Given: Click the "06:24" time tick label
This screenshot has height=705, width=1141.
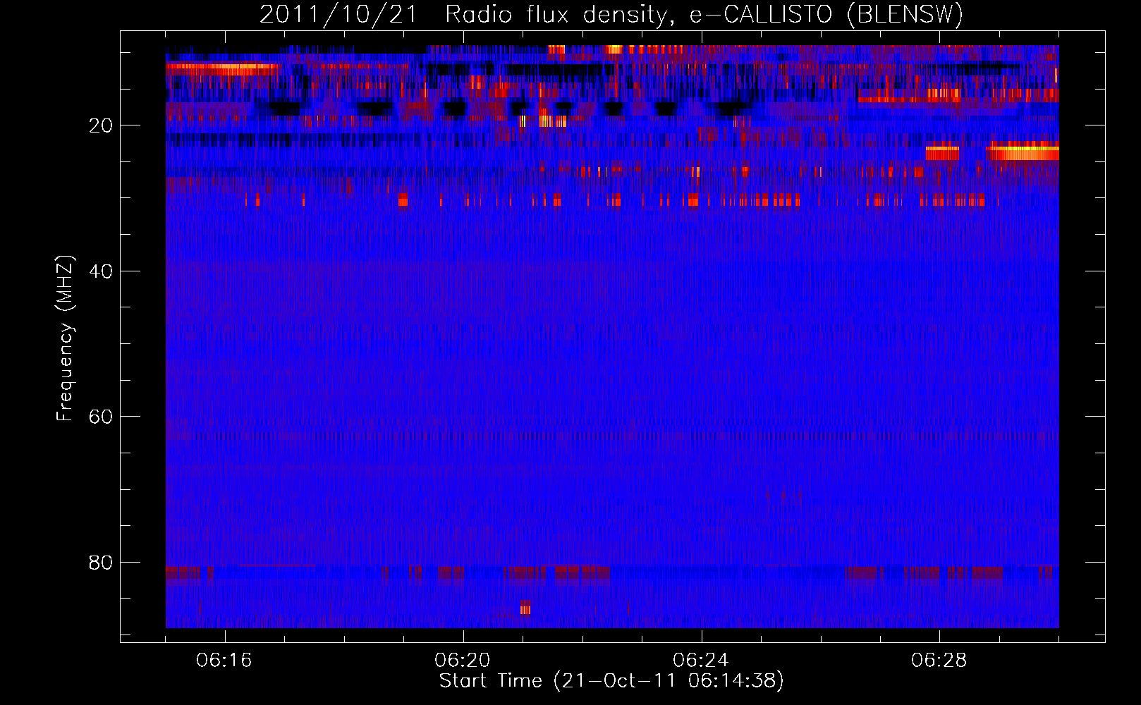Looking at the screenshot, I should point(701,661).
